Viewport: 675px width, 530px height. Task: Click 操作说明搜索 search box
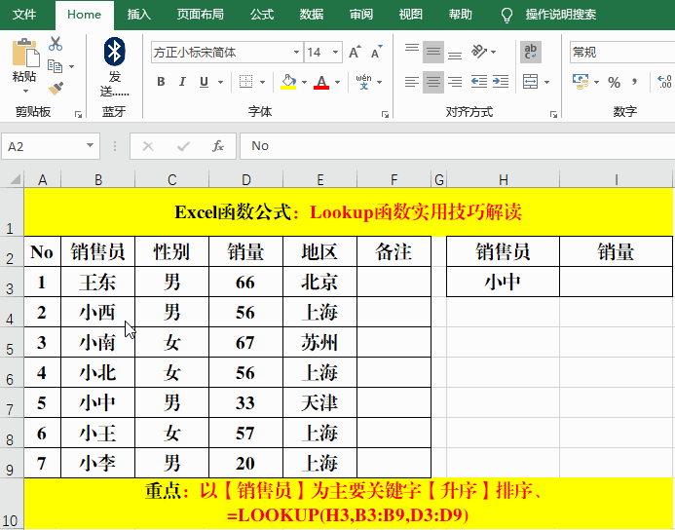(560, 15)
